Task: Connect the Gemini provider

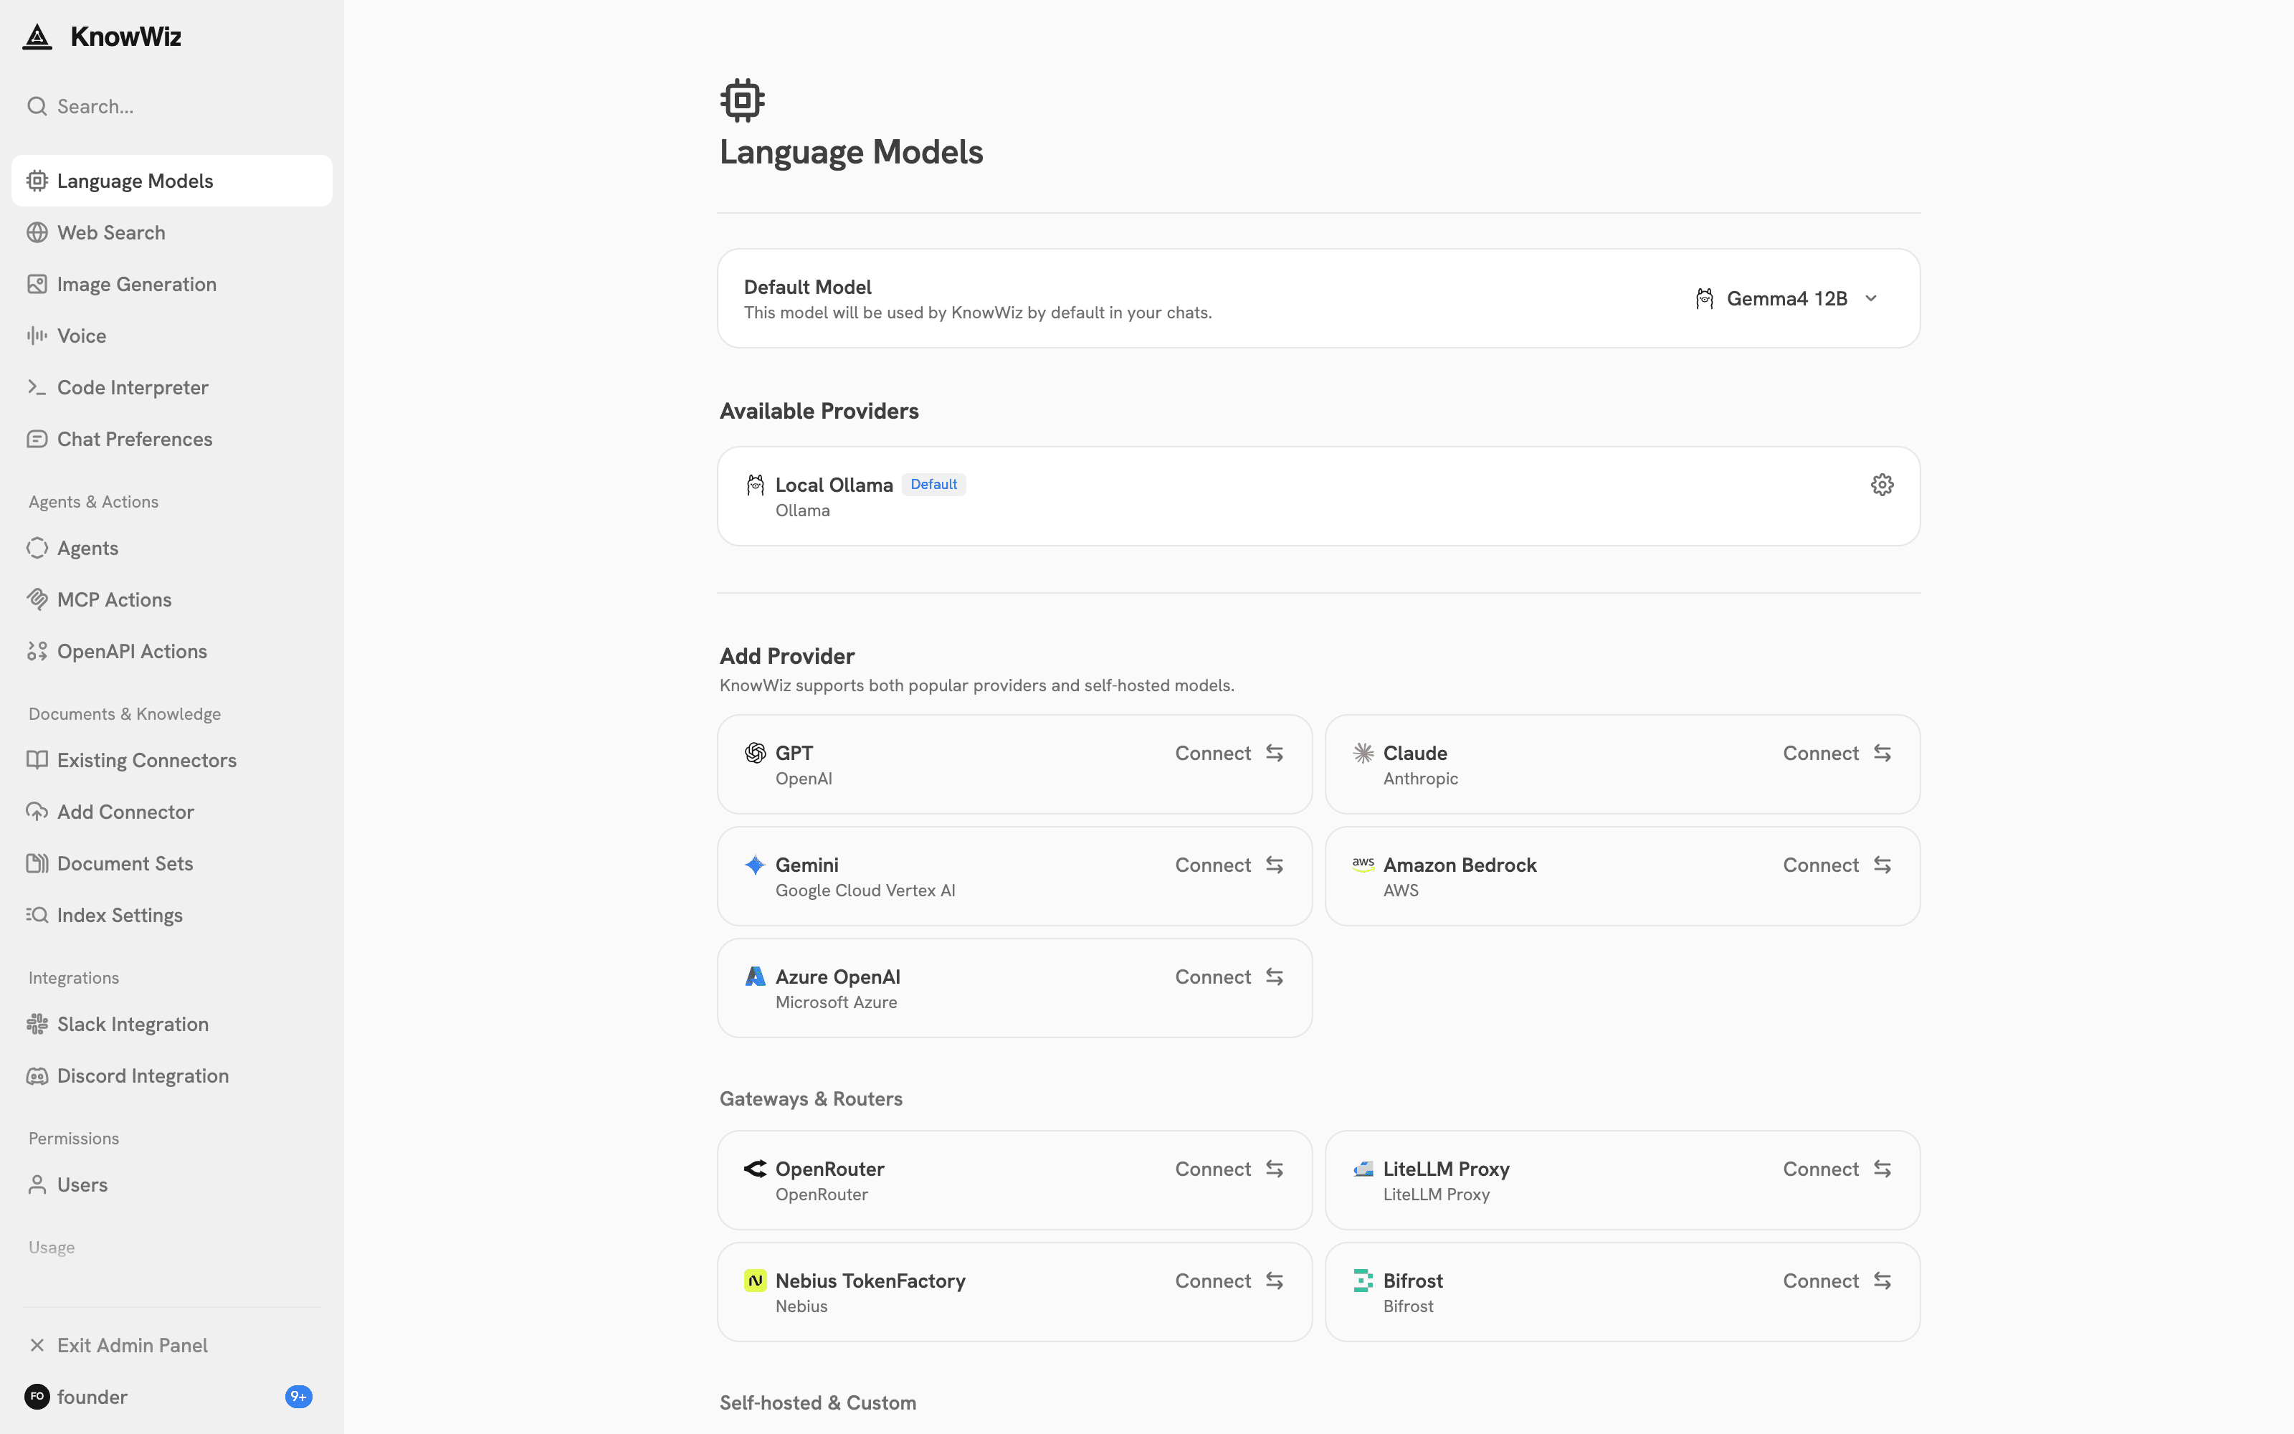Action: pos(1229,865)
